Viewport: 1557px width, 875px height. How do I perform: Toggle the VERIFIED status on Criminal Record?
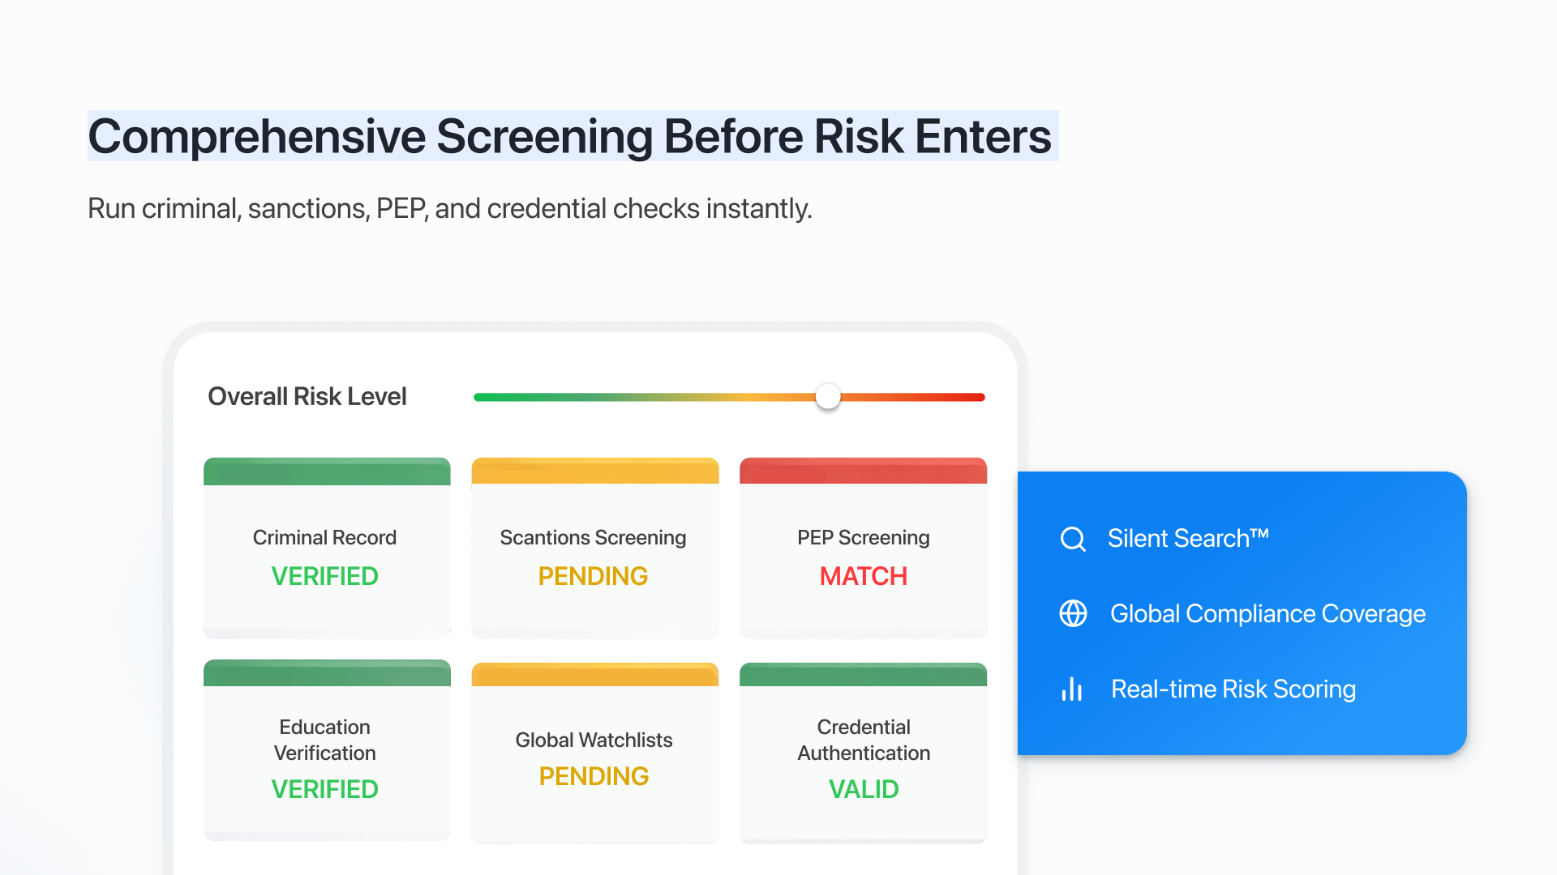click(324, 576)
